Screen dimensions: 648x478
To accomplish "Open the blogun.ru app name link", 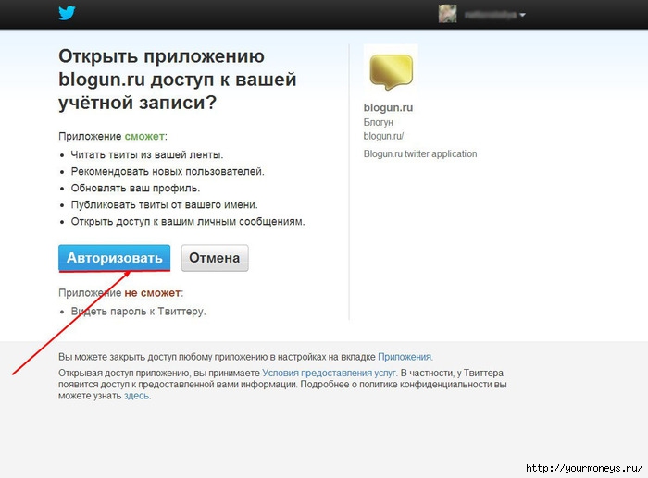I will (x=388, y=108).
